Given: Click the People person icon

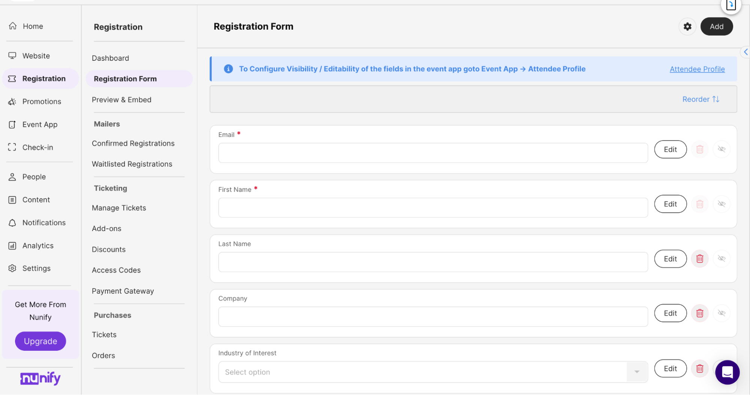Looking at the screenshot, I should tap(12, 177).
